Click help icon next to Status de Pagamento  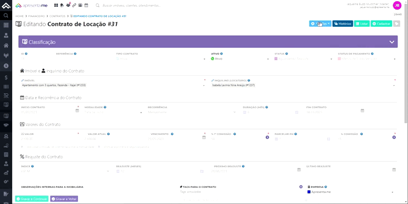[372, 54]
